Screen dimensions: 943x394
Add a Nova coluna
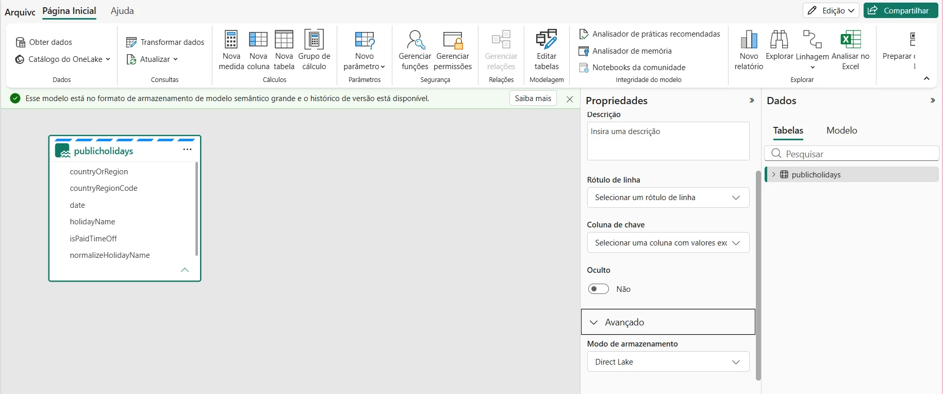pos(258,50)
